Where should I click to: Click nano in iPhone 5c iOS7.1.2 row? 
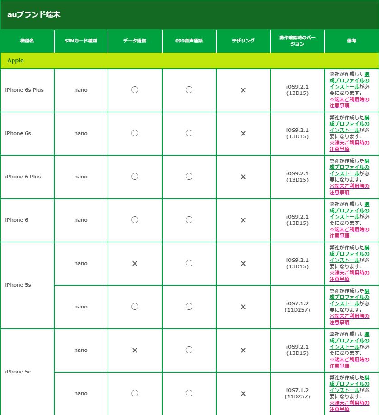point(81,394)
